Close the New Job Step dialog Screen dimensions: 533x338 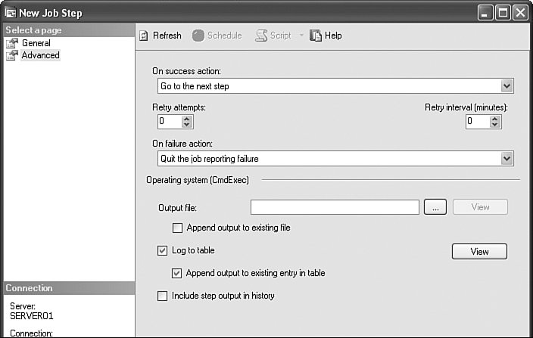pos(520,13)
